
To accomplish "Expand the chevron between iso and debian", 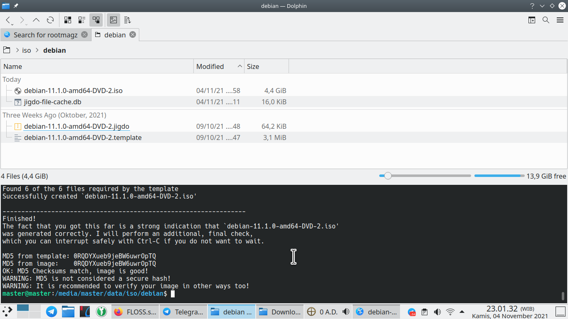I will [x=37, y=50].
